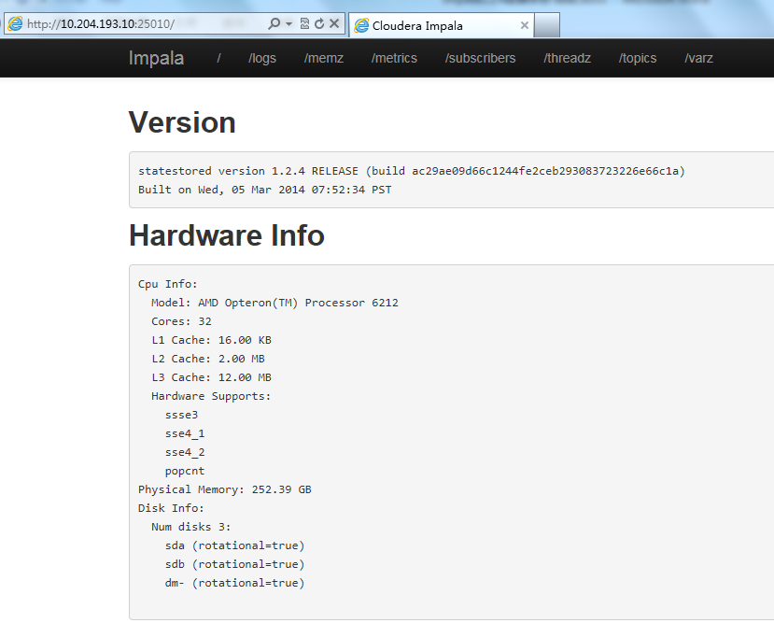The height and width of the screenshot is (623, 774).
Task: Open the /varz page
Action: (x=698, y=58)
